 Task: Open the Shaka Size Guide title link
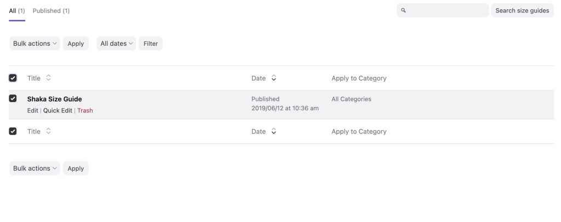click(x=54, y=99)
